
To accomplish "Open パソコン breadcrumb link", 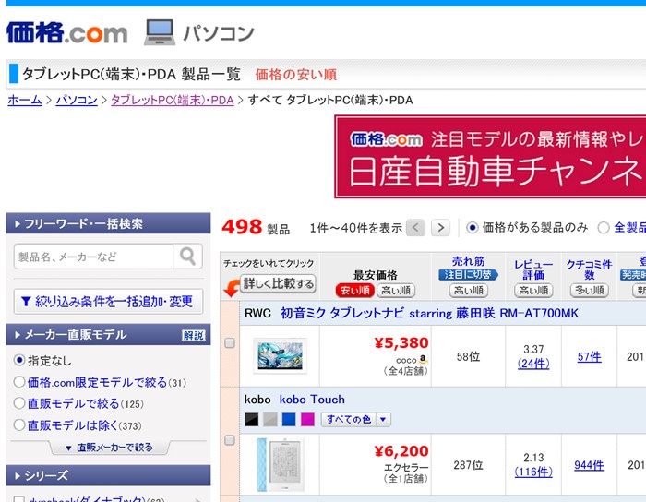I will 77,100.
